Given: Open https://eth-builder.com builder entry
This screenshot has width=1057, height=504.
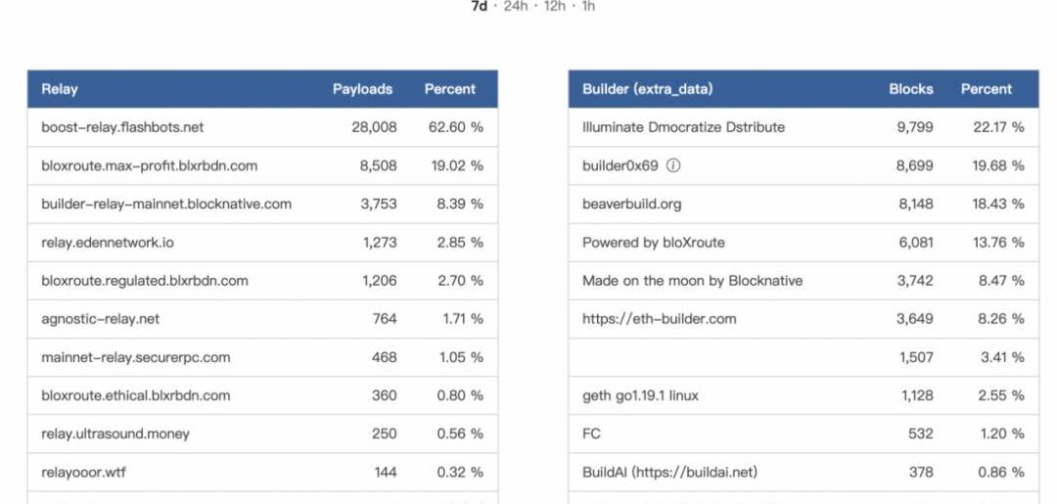Looking at the screenshot, I should tap(660, 319).
